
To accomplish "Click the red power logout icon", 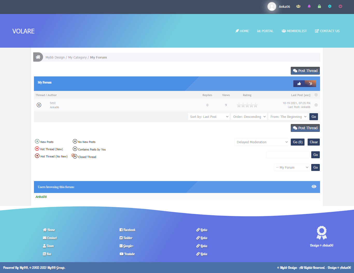I will coord(340,6).
